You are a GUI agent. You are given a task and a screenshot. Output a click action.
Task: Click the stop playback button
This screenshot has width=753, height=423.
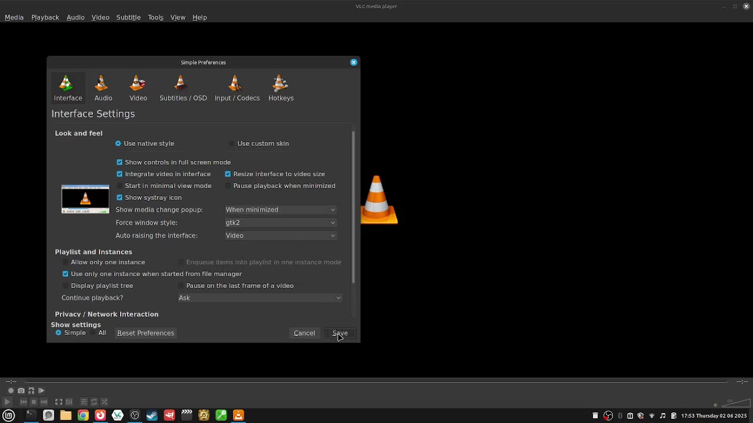[x=34, y=402]
